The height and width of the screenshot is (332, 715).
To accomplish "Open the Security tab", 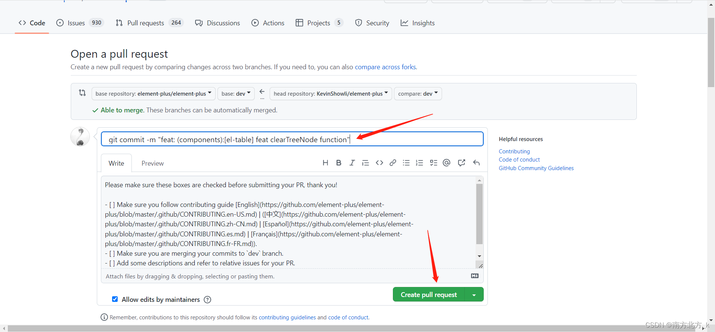I will tap(372, 23).
